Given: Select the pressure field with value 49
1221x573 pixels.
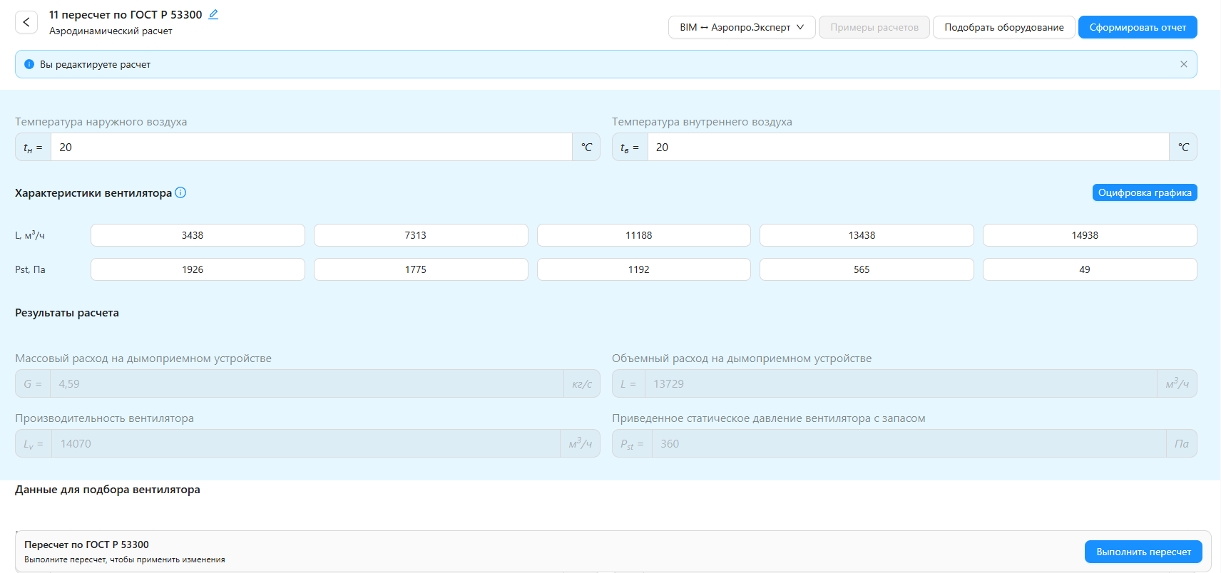Looking at the screenshot, I should [1089, 269].
